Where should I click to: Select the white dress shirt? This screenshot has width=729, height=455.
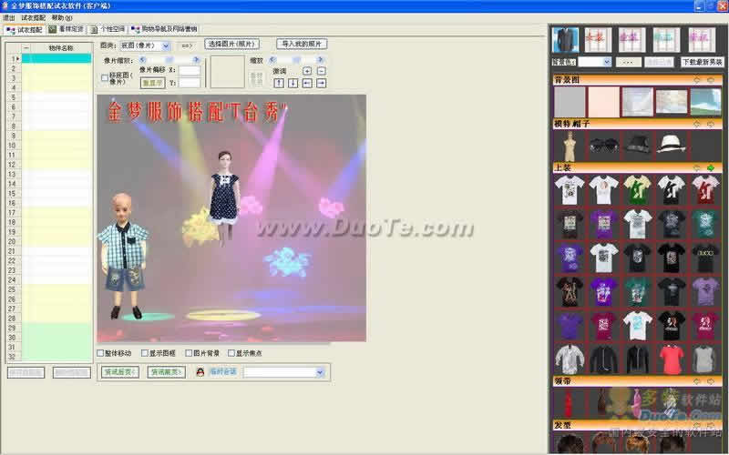pyautogui.click(x=570, y=359)
